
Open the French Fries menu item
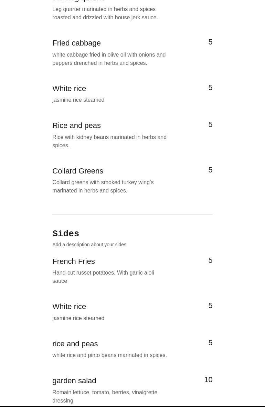73,261
